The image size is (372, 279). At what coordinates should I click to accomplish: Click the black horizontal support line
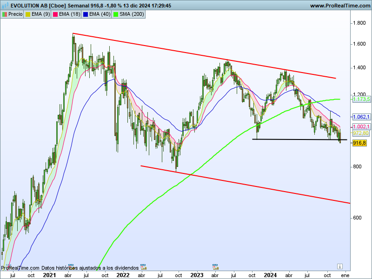pyautogui.click(x=299, y=139)
